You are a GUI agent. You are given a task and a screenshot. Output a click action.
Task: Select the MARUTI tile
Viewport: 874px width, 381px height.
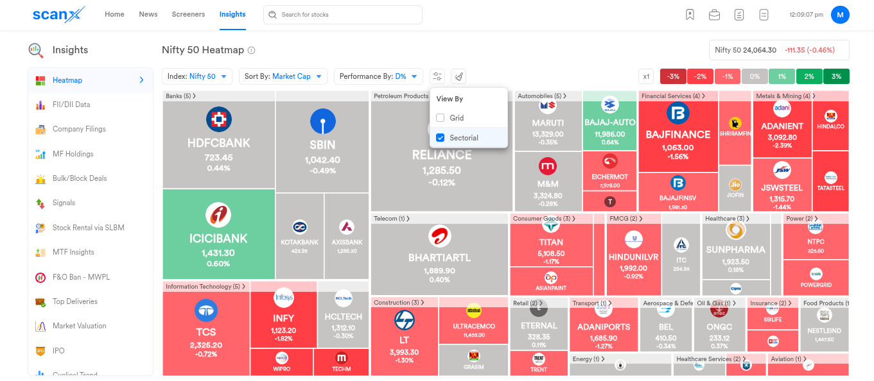[x=548, y=125]
